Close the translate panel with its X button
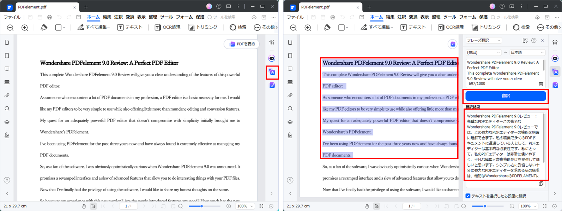Image resolution: width=562 pixels, height=211 pixels. 542,41
